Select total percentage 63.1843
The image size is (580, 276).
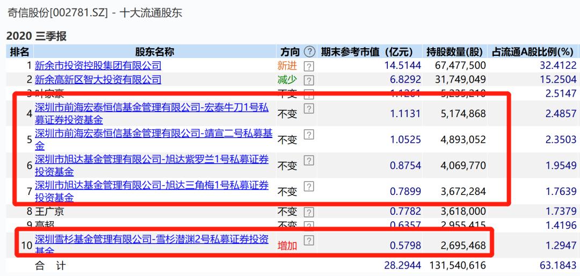coord(558,265)
